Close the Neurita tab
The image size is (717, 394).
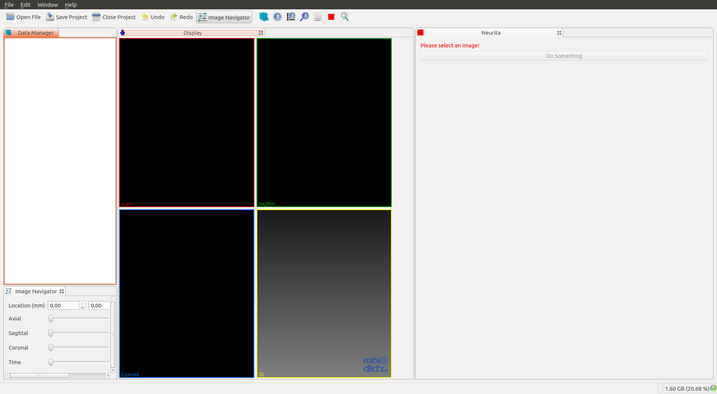pyautogui.click(x=559, y=33)
